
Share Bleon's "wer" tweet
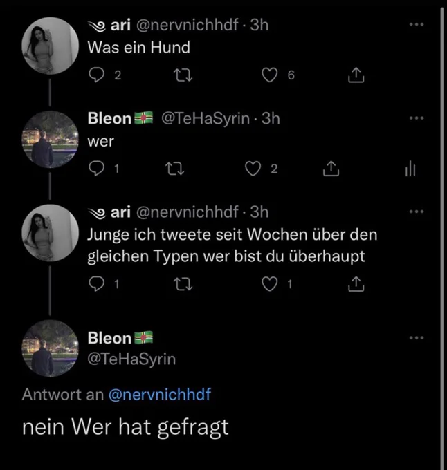point(331,169)
